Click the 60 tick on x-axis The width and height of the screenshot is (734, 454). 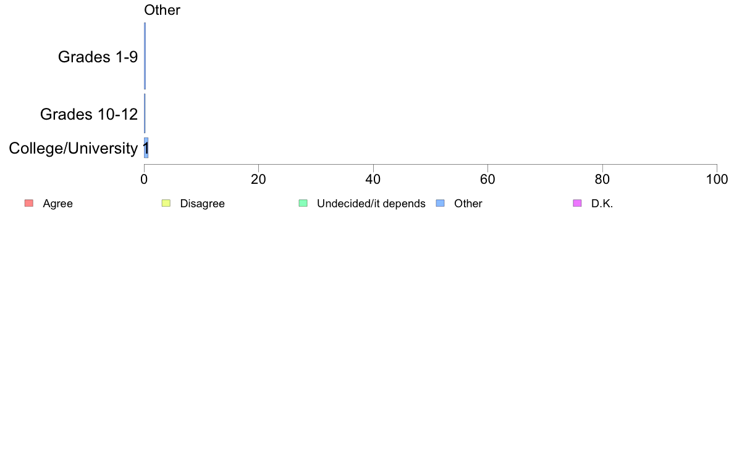(487, 180)
